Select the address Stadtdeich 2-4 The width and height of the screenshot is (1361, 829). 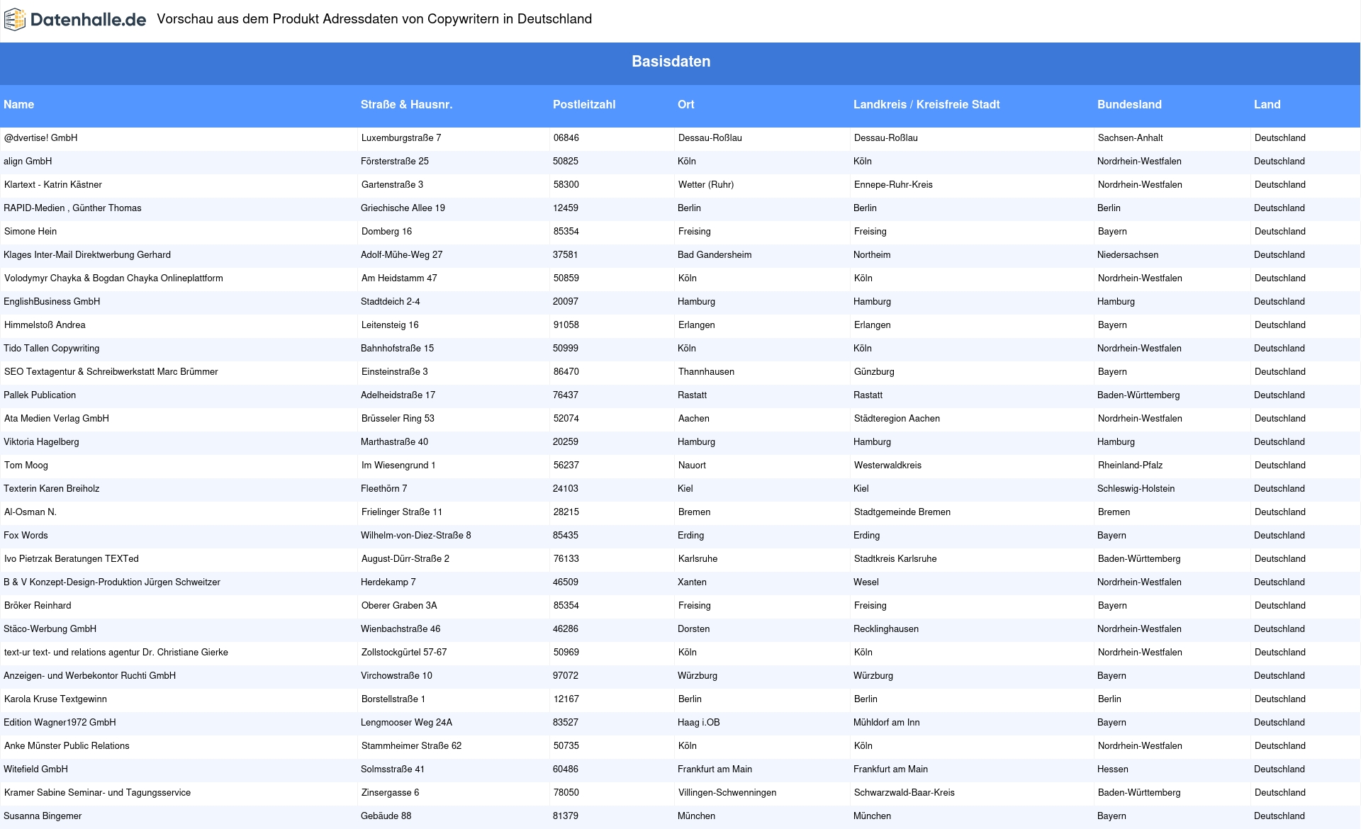click(390, 302)
